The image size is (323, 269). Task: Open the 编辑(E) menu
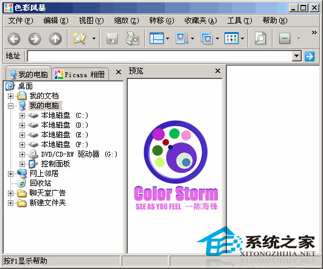pos(55,21)
